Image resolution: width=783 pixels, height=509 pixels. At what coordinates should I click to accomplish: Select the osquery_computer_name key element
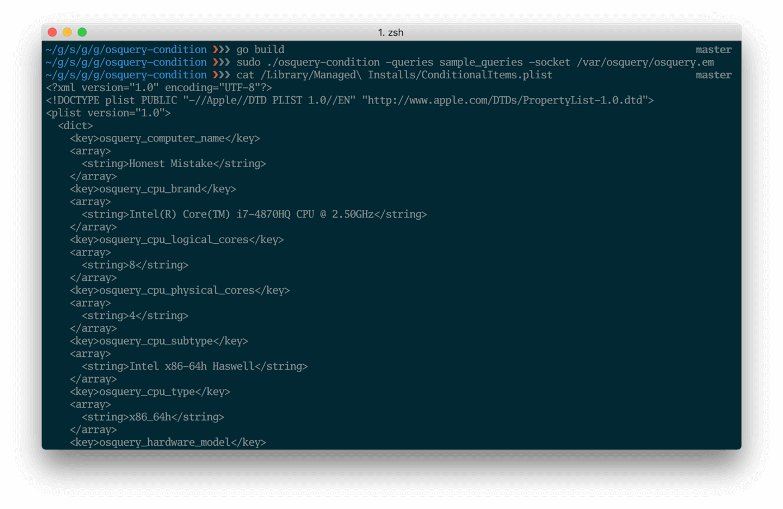click(164, 138)
